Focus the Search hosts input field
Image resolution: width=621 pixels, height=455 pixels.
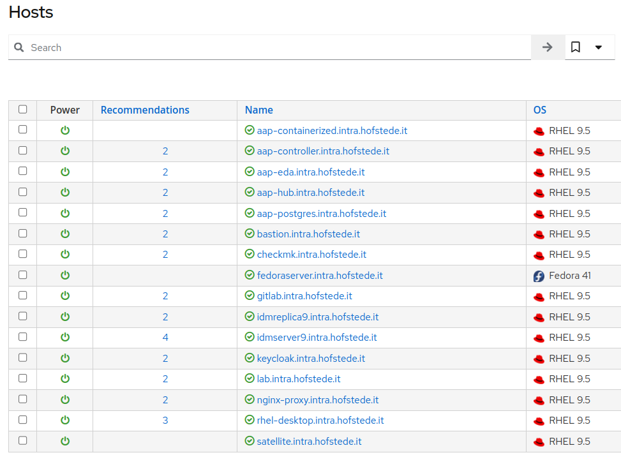(274, 47)
